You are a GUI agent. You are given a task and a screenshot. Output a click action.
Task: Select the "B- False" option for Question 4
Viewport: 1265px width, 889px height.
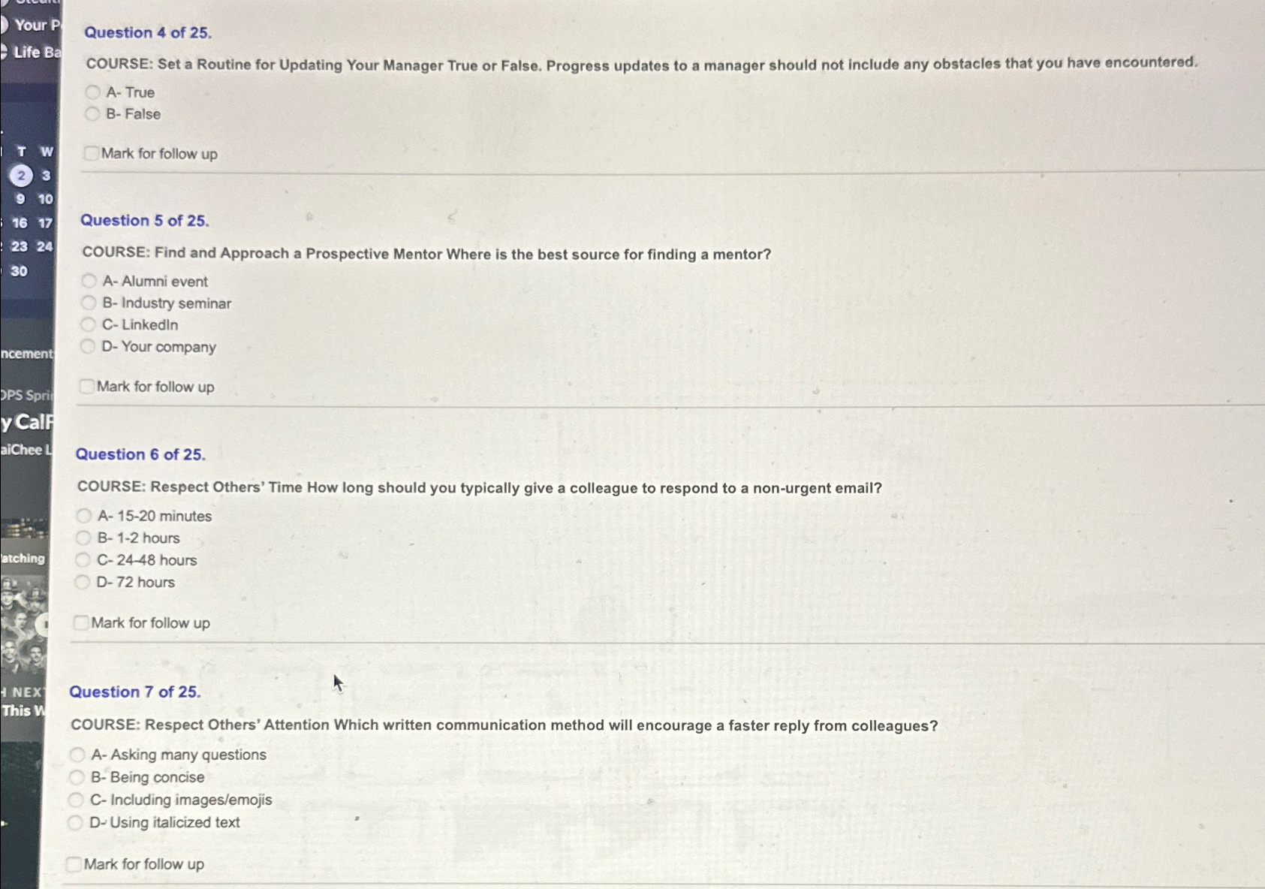[x=93, y=114]
